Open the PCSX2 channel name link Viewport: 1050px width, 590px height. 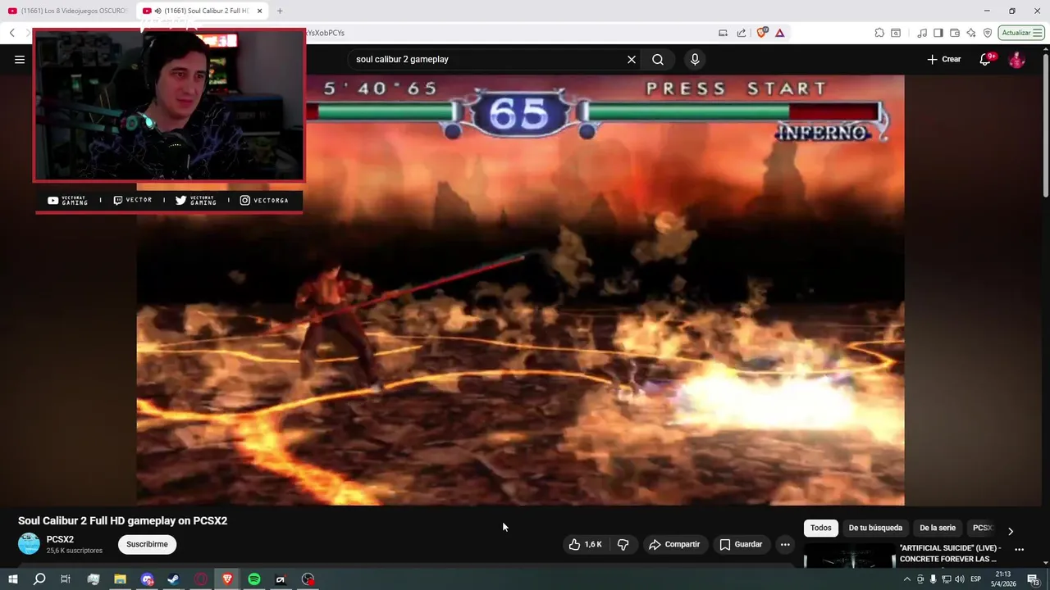tap(60, 539)
